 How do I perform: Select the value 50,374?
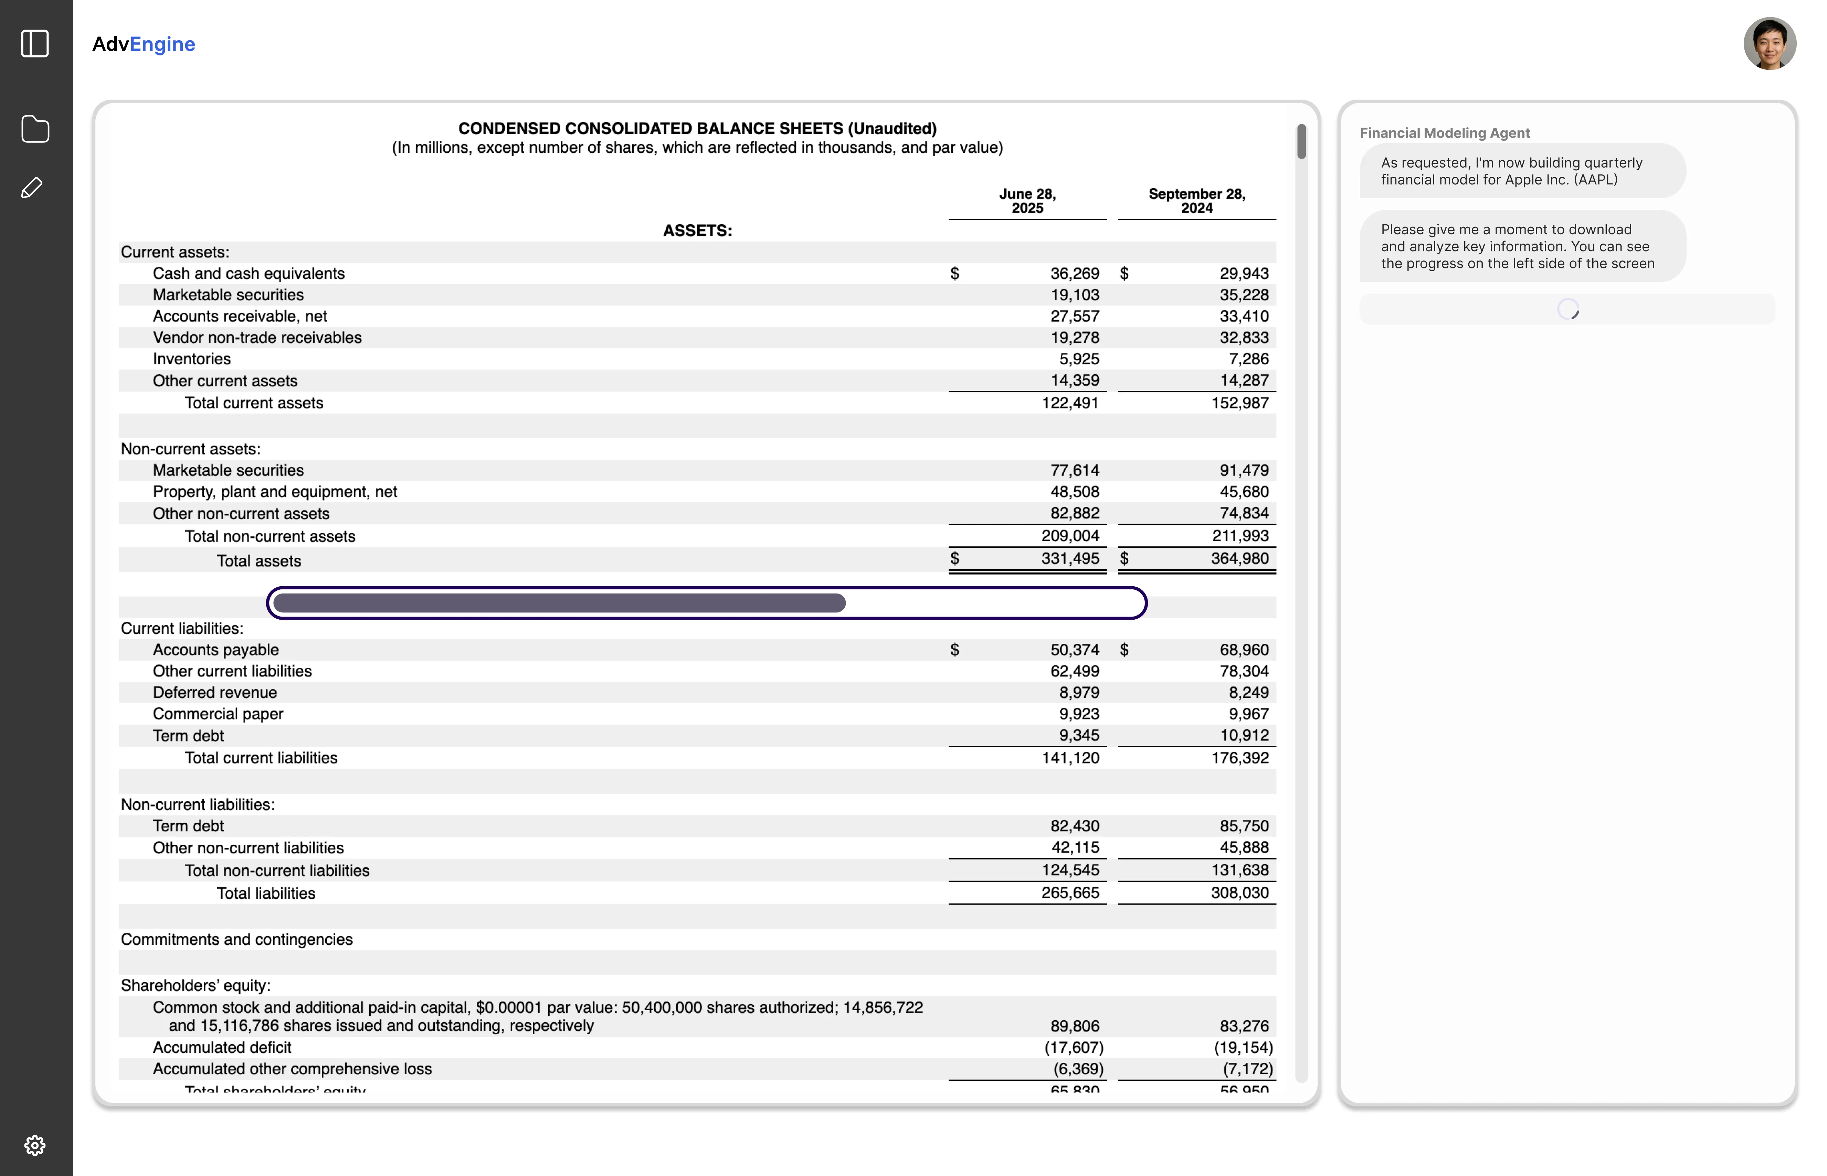point(1074,650)
